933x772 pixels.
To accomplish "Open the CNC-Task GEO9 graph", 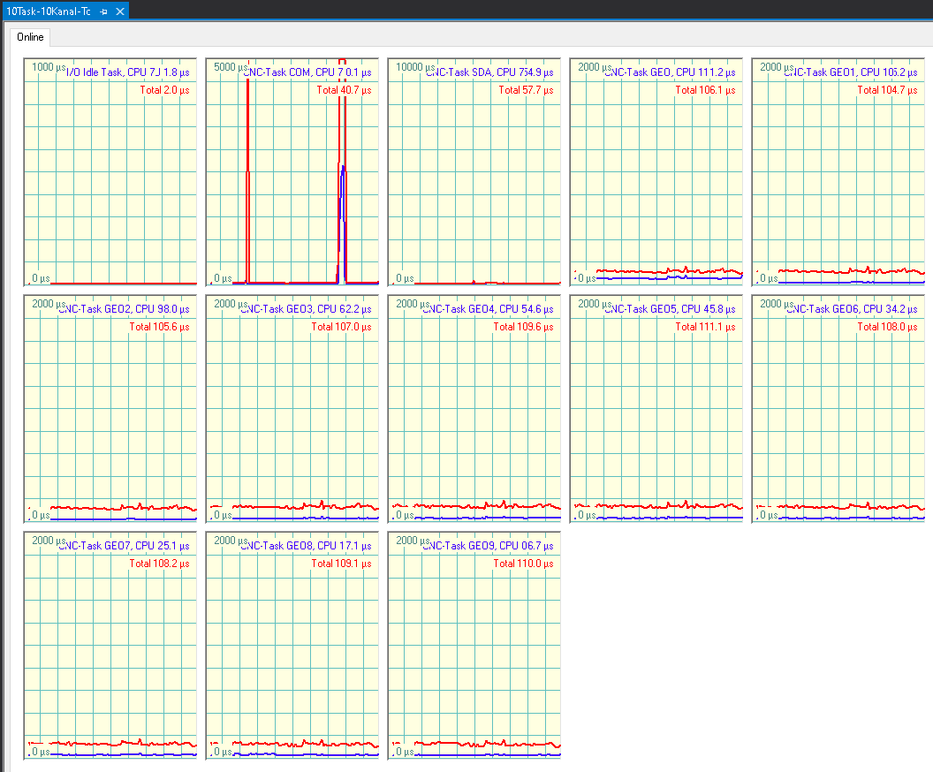I will (x=474, y=646).
